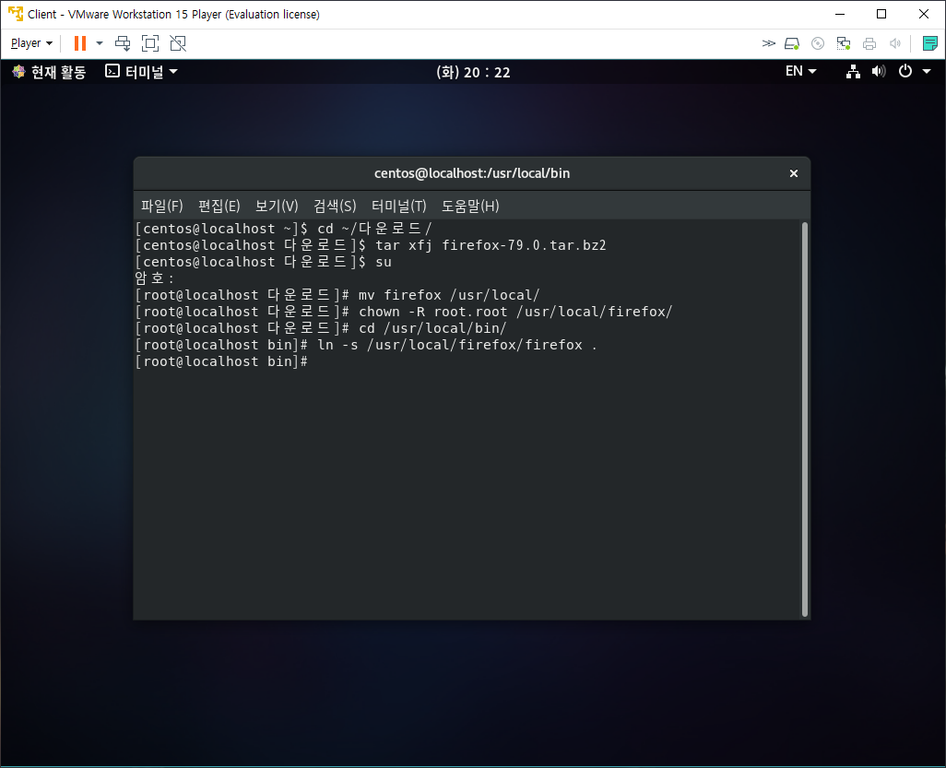Image resolution: width=946 pixels, height=768 pixels.
Task: Enter full screen mode icon
Action: (150, 43)
